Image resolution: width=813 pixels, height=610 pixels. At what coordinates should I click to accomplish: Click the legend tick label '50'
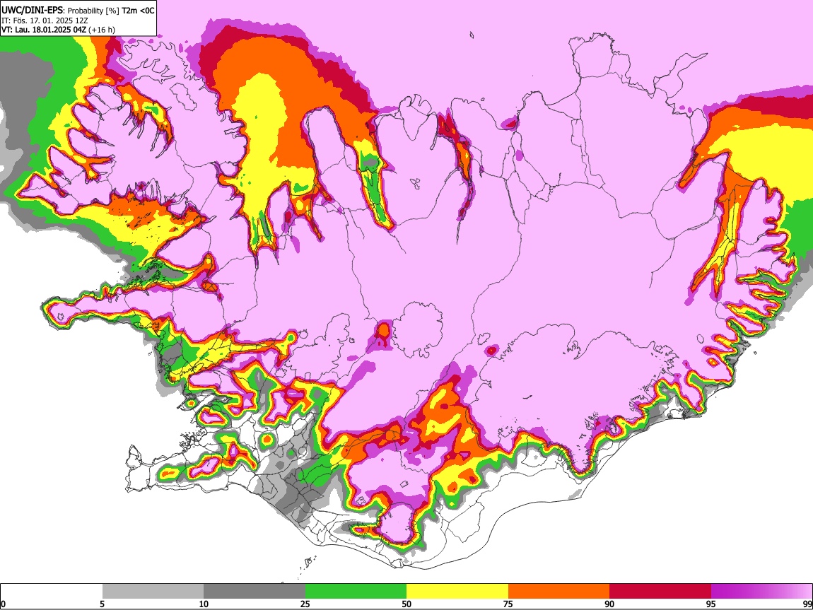click(406, 604)
